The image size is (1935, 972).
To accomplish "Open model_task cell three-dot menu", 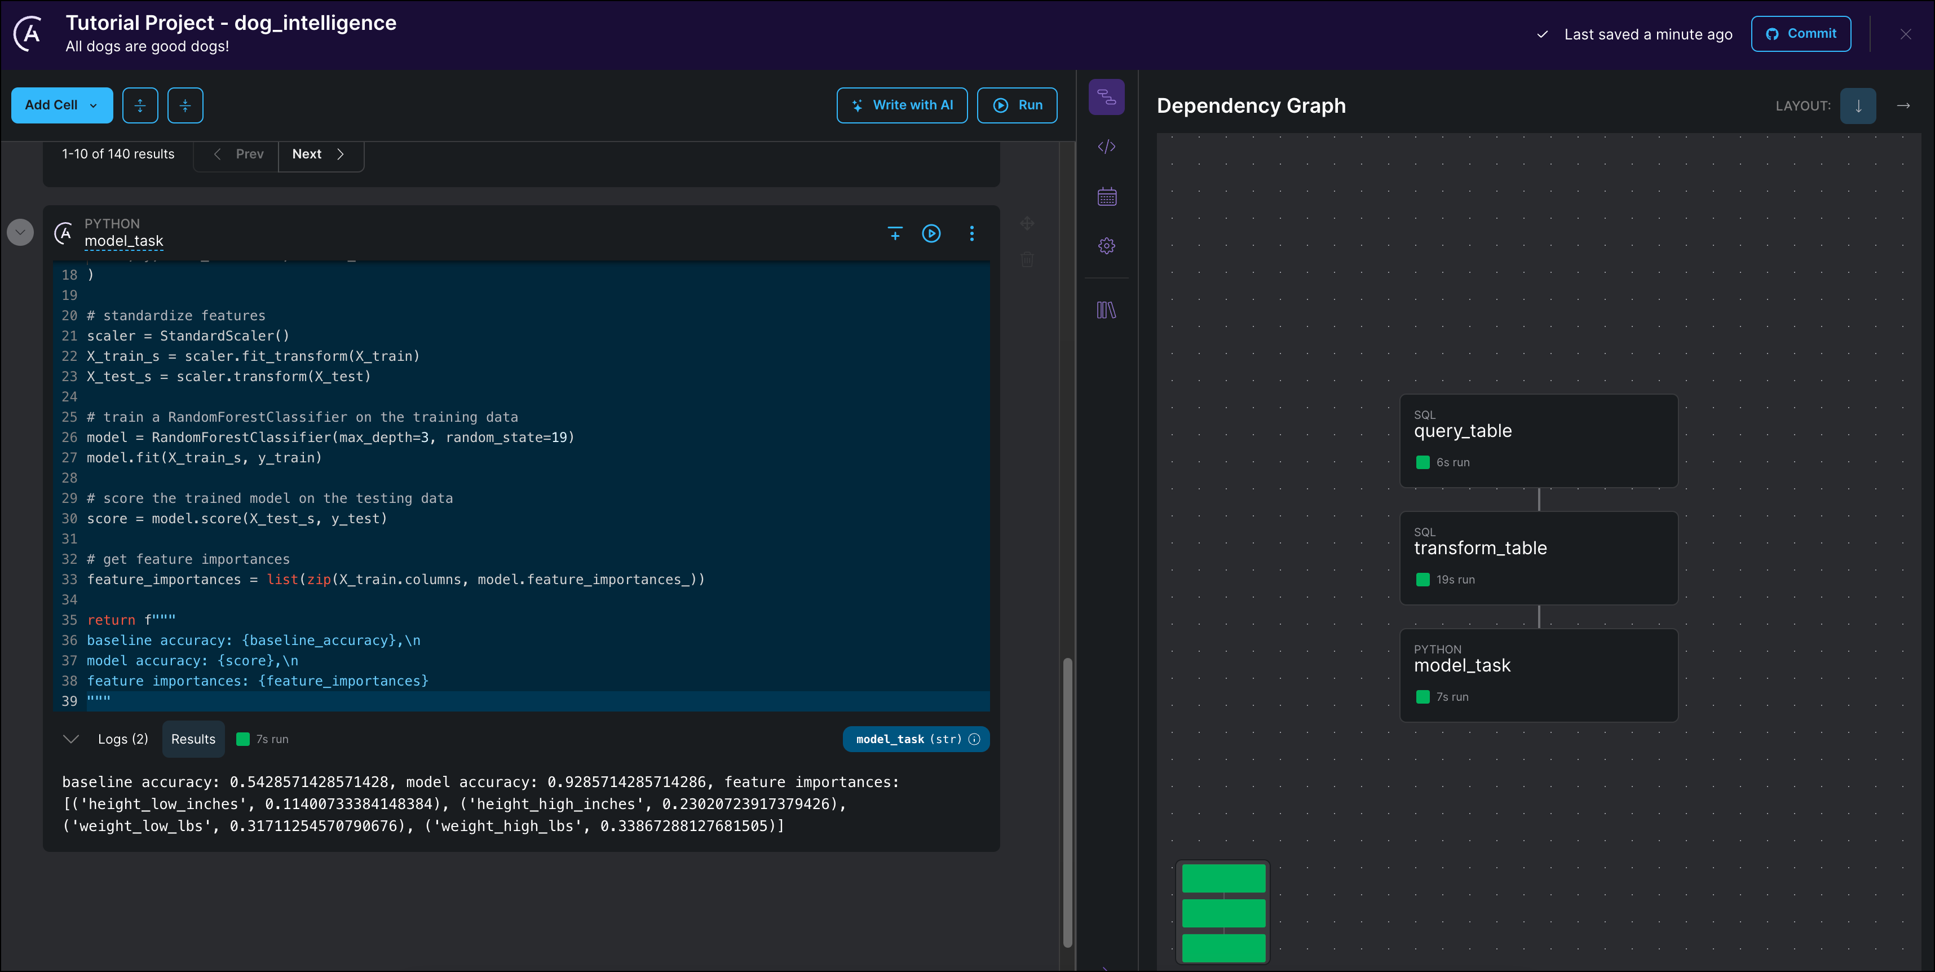I will pos(971,233).
